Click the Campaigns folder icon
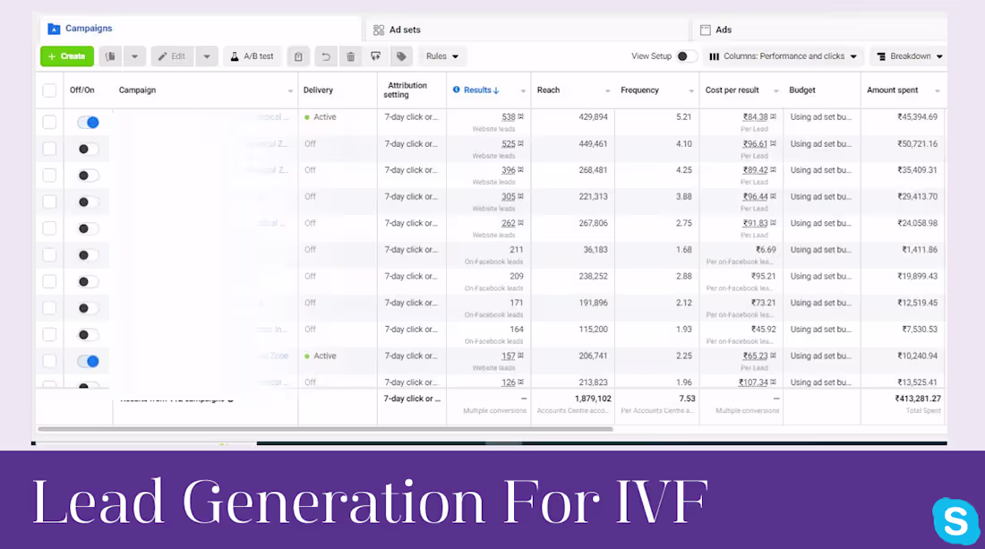This screenshot has height=549, width=985. tap(54, 29)
